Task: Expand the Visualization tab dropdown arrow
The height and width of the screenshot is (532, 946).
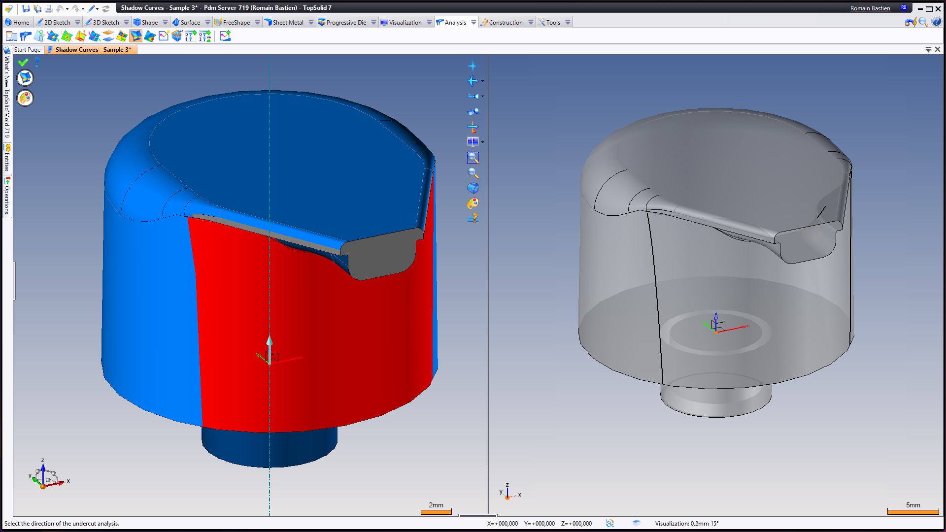Action: 429,23
